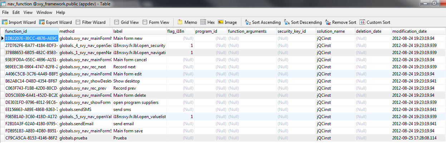Image resolution: width=446 pixels, height=143 pixels.
Task: Select the current-row indicator arrow
Action: (x=2, y=38)
